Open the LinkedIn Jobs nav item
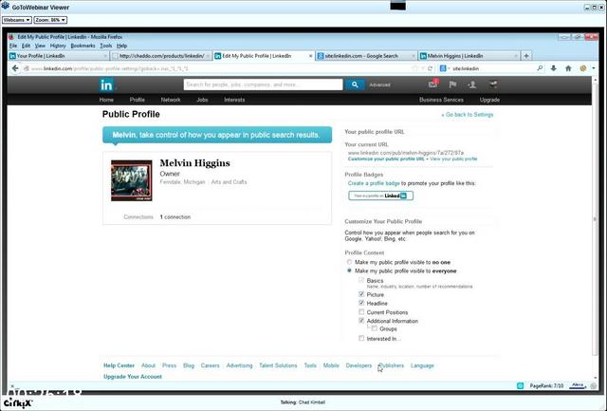The image size is (607, 411). (x=202, y=100)
